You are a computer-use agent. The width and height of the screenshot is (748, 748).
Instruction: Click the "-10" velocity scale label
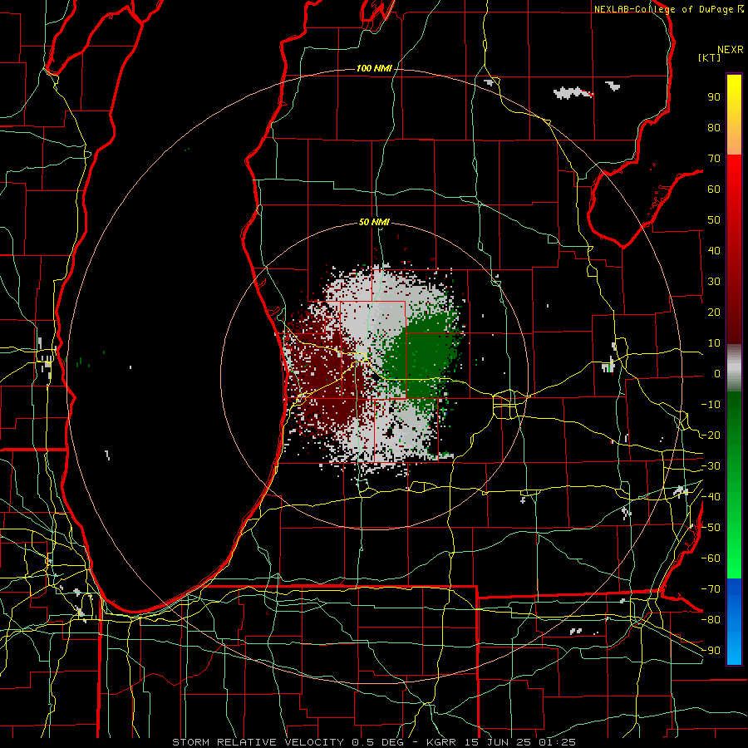coord(711,405)
